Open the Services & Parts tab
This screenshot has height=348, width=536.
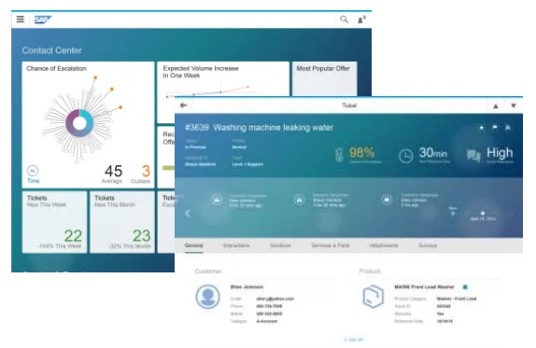click(331, 245)
